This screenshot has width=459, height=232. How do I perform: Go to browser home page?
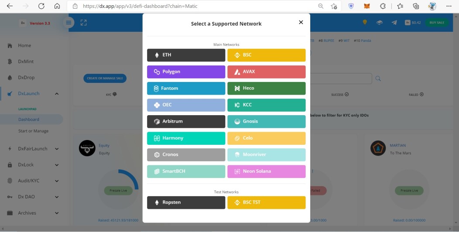pos(57,6)
